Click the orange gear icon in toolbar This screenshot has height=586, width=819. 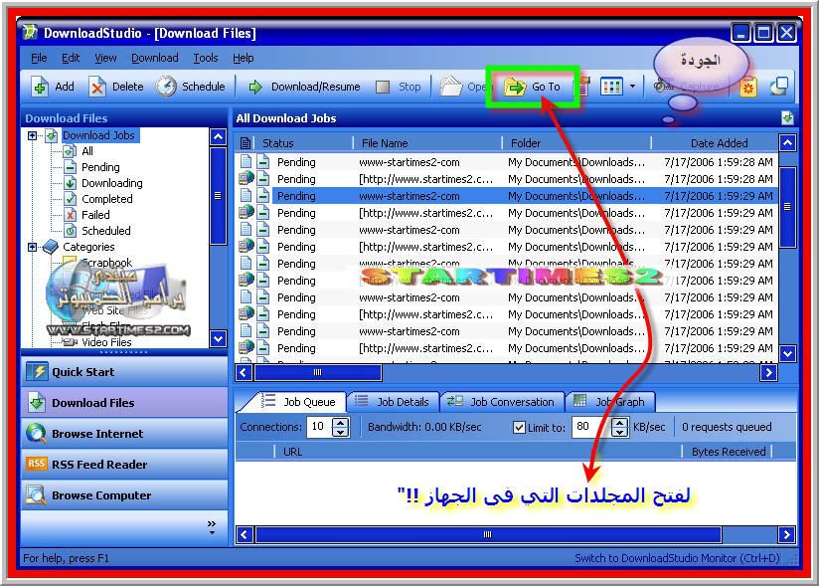click(748, 88)
